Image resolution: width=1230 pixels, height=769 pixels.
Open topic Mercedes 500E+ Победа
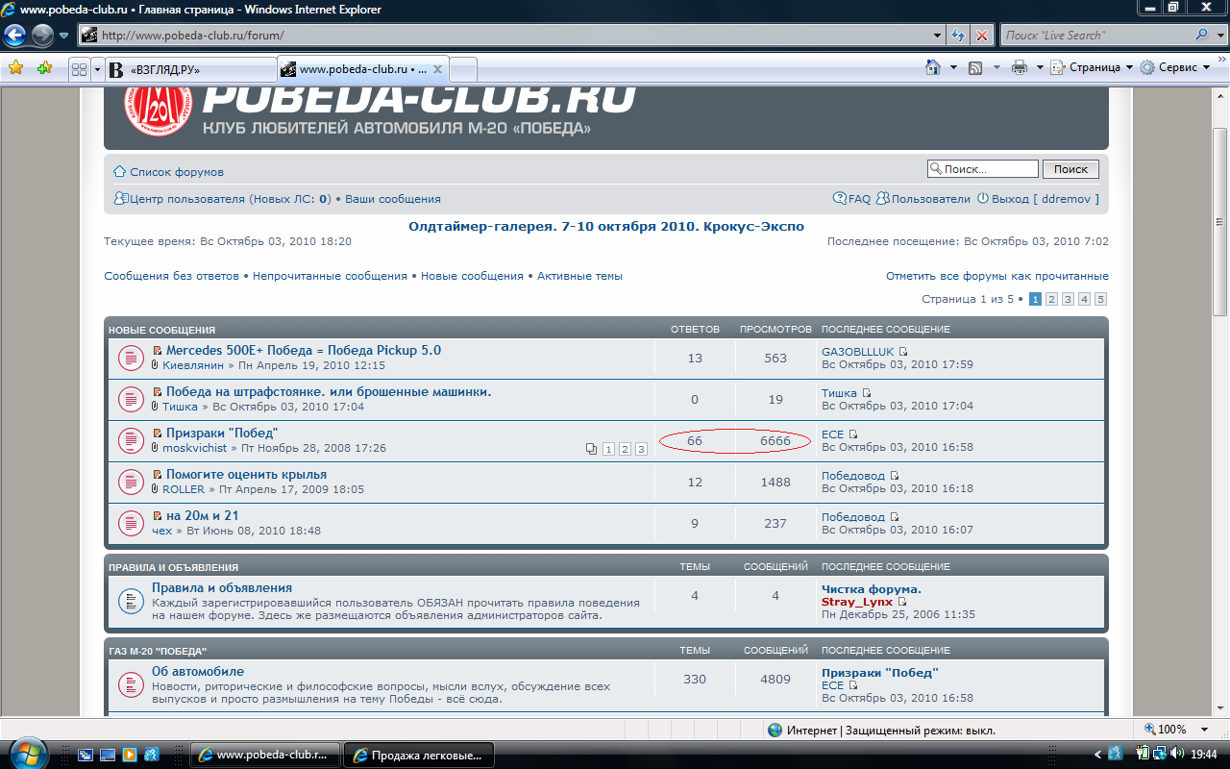(304, 350)
